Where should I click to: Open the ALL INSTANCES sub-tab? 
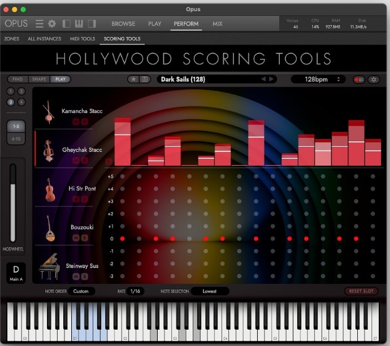click(x=45, y=39)
